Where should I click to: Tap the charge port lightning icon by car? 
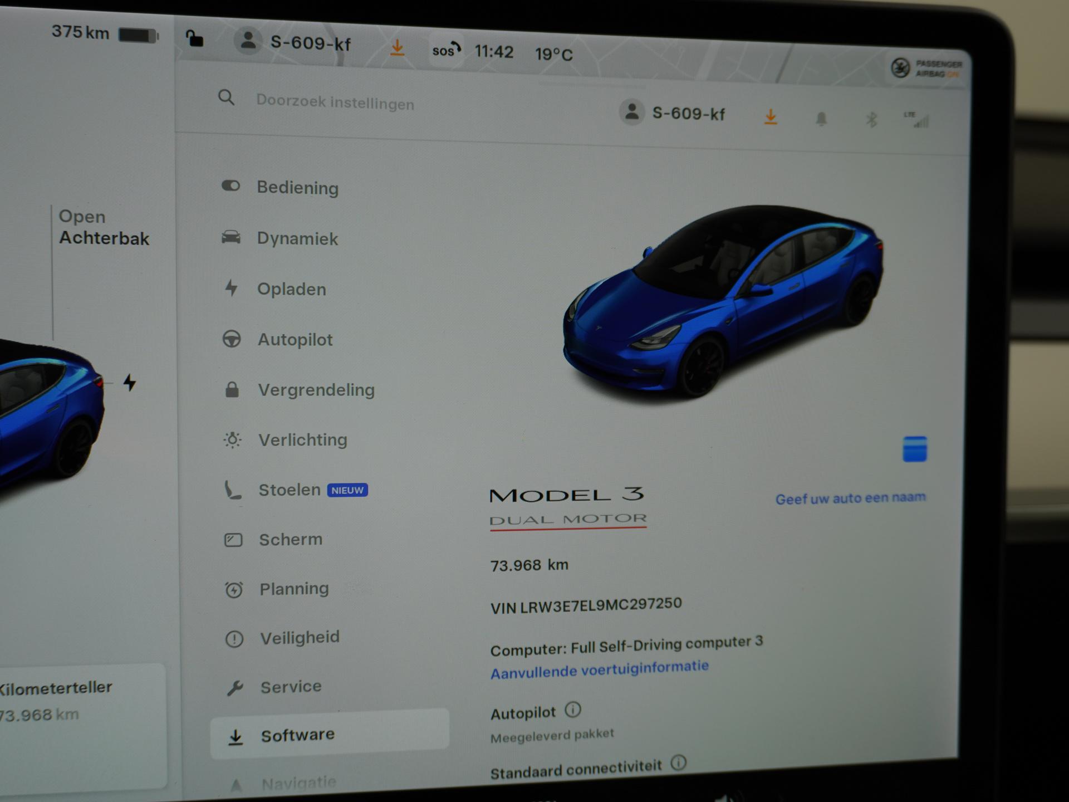tap(129, 383)
